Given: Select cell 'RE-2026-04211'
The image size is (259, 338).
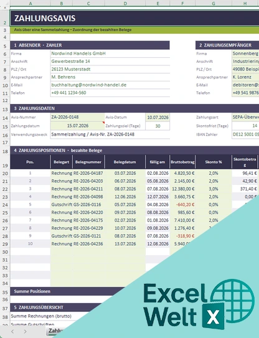Looking at the screenshot, I should click(88, 189).
